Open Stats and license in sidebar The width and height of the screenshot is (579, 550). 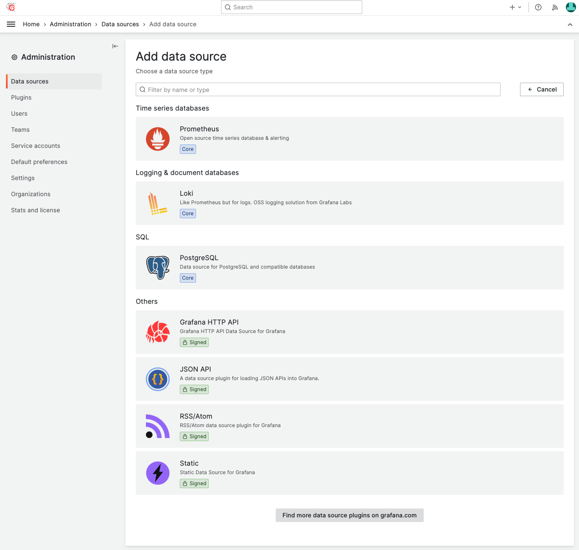36,210
